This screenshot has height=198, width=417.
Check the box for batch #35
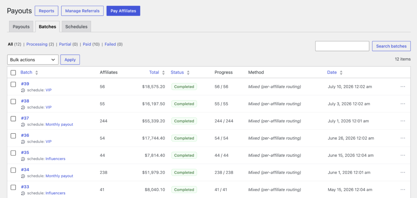(x=13, y=153)
